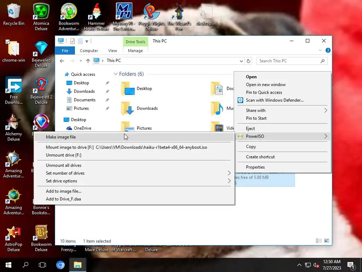Select the desktop.ini file icon
Viewport: 362px width, 272px height.
(x=206, y=14)
